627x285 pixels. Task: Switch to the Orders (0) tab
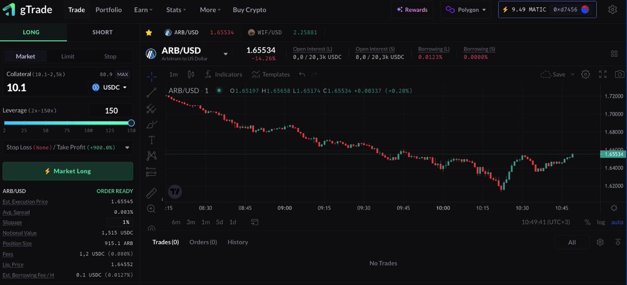click(x=203, y=242)
